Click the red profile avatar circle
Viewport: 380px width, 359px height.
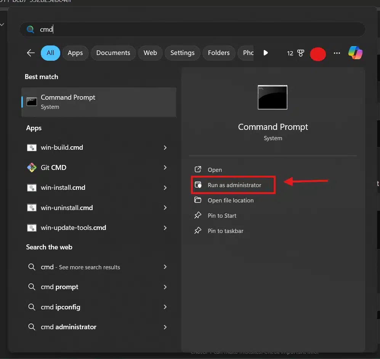[x=318, y=54]
